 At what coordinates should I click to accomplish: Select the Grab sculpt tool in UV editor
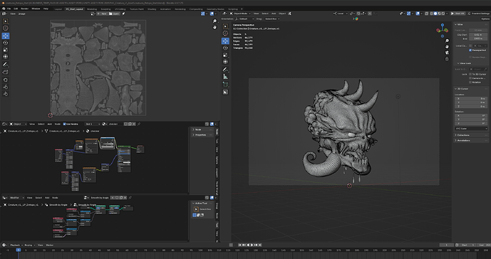point(5,80)
